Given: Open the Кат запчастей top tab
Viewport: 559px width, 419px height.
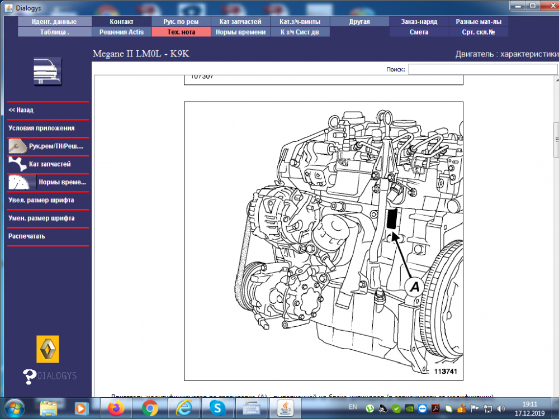Looking at the screenshot, I should tap(240, 21).
